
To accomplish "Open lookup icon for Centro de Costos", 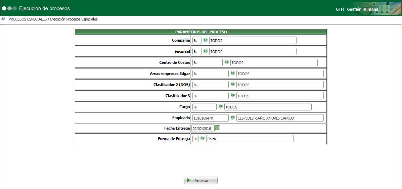I will pyautogui.click(x=226, y=62).
